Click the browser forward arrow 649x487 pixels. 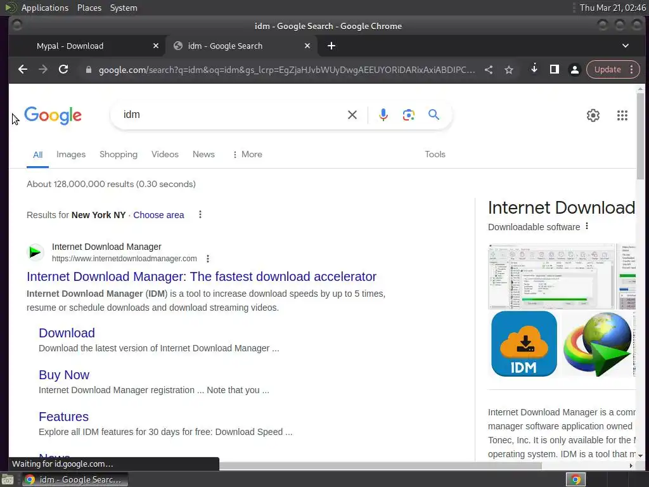pyautogui.click(x=43, y=70)
